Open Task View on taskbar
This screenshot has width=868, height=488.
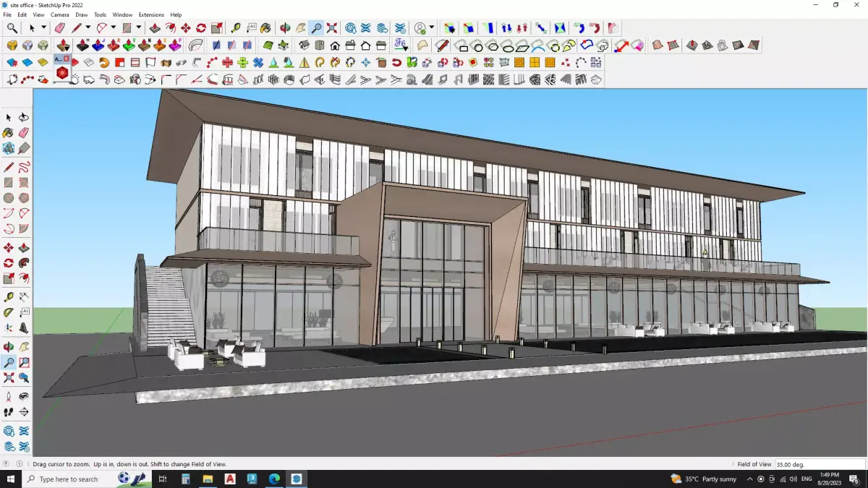163,479
